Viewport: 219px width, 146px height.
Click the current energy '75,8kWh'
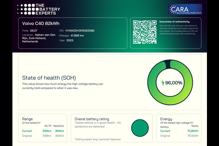coord(193,131)
